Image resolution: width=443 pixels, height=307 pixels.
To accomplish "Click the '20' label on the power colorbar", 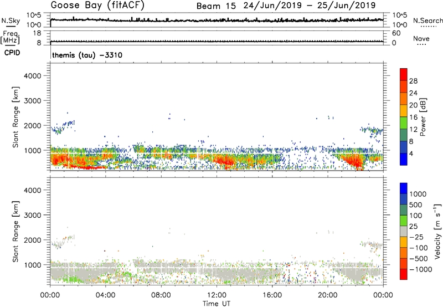I will tap(413, 105).
